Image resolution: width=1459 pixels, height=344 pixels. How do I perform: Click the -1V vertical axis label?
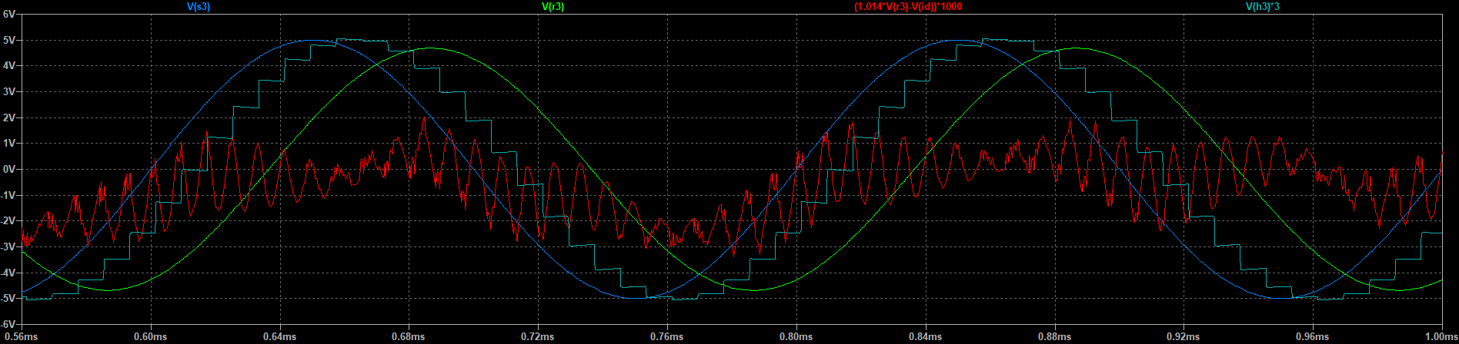pos(8,195)
